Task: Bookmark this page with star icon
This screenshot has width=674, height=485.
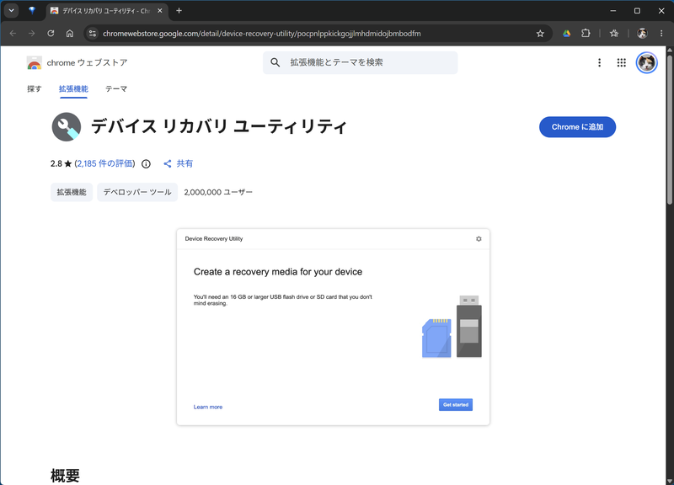Action: pos(540,33)
